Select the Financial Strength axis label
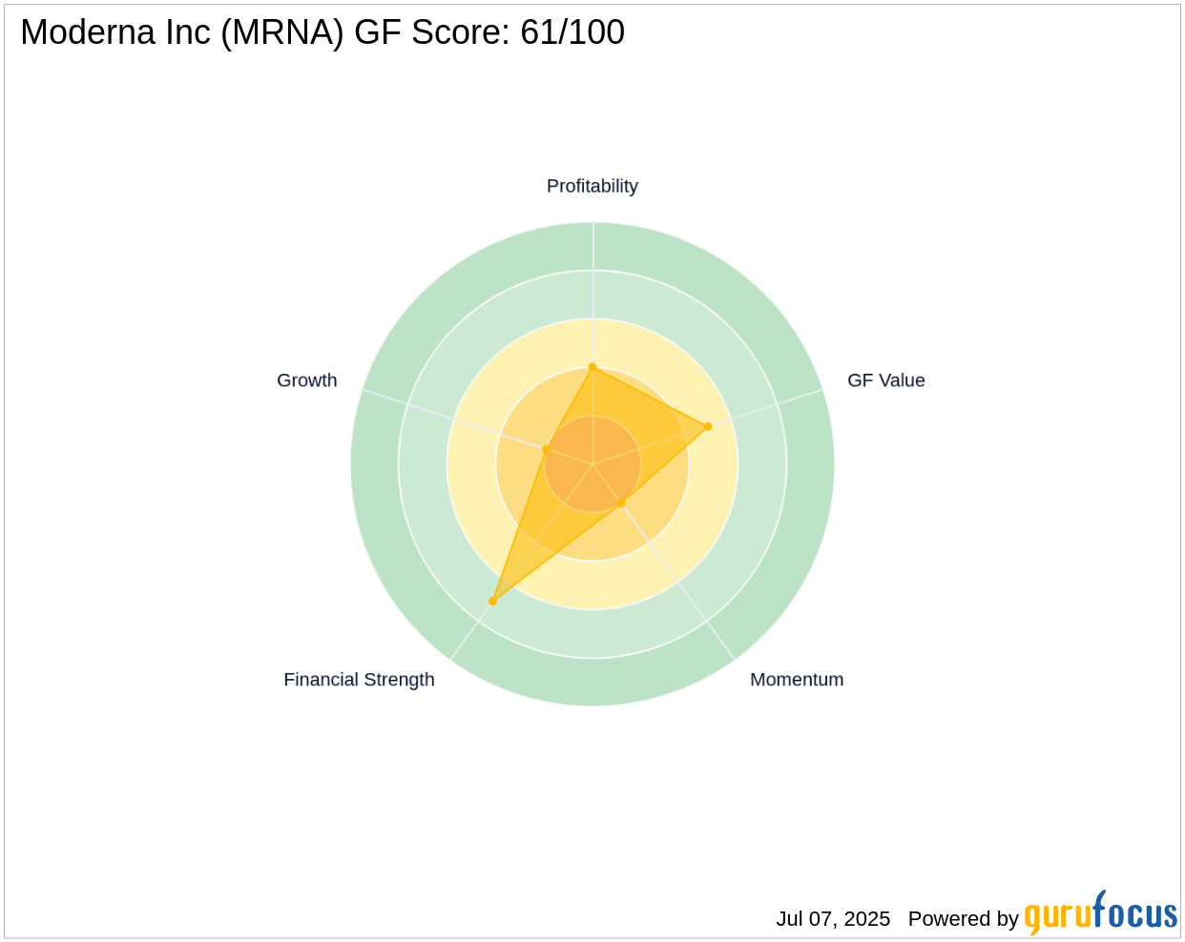Image resolution: width=1185 pixels, height=942 pixels. pos(359,680)
